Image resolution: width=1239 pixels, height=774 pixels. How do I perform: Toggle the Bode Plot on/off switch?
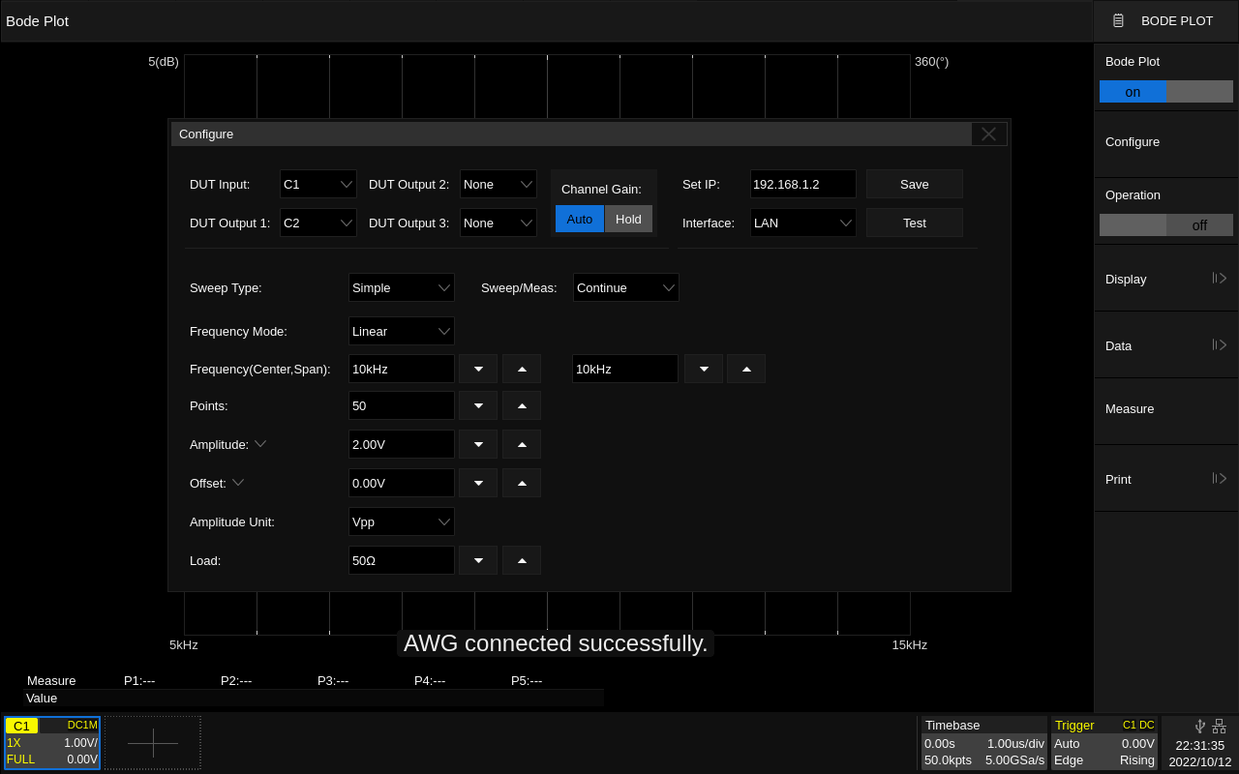1165,92
